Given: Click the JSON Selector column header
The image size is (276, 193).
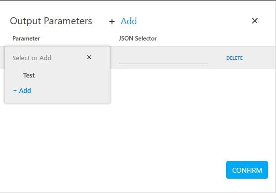Looking at the screenshot, I should (x=138, y=39).
